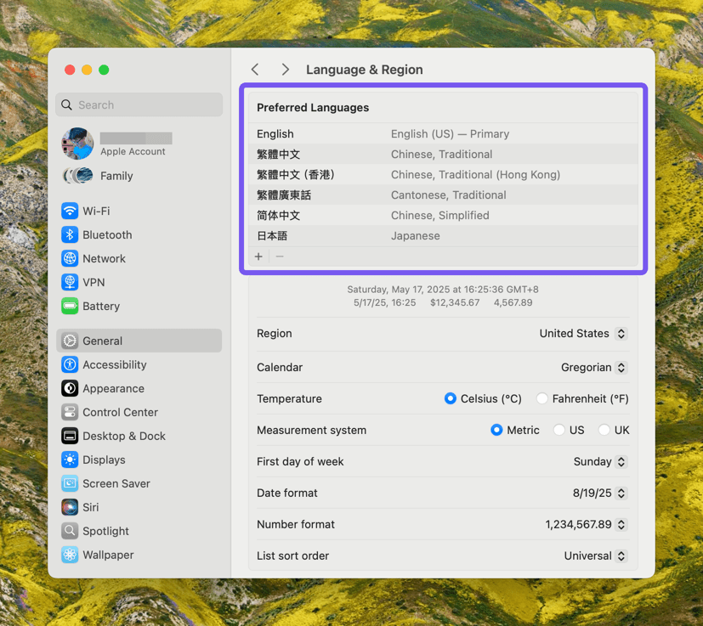Open First day of week dropdown
Image resolution: width=703 pixels, height=626 pixels.
point(600,462)
